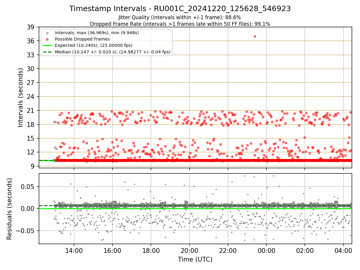Screen dimensions: 360x270
Task: Click the 'Residuals (seconds)' y-axis label
Action: [x=10, y=209]
